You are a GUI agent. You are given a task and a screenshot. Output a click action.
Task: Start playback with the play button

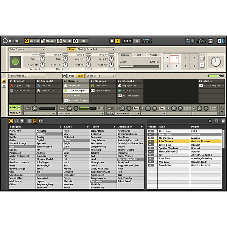117,41
